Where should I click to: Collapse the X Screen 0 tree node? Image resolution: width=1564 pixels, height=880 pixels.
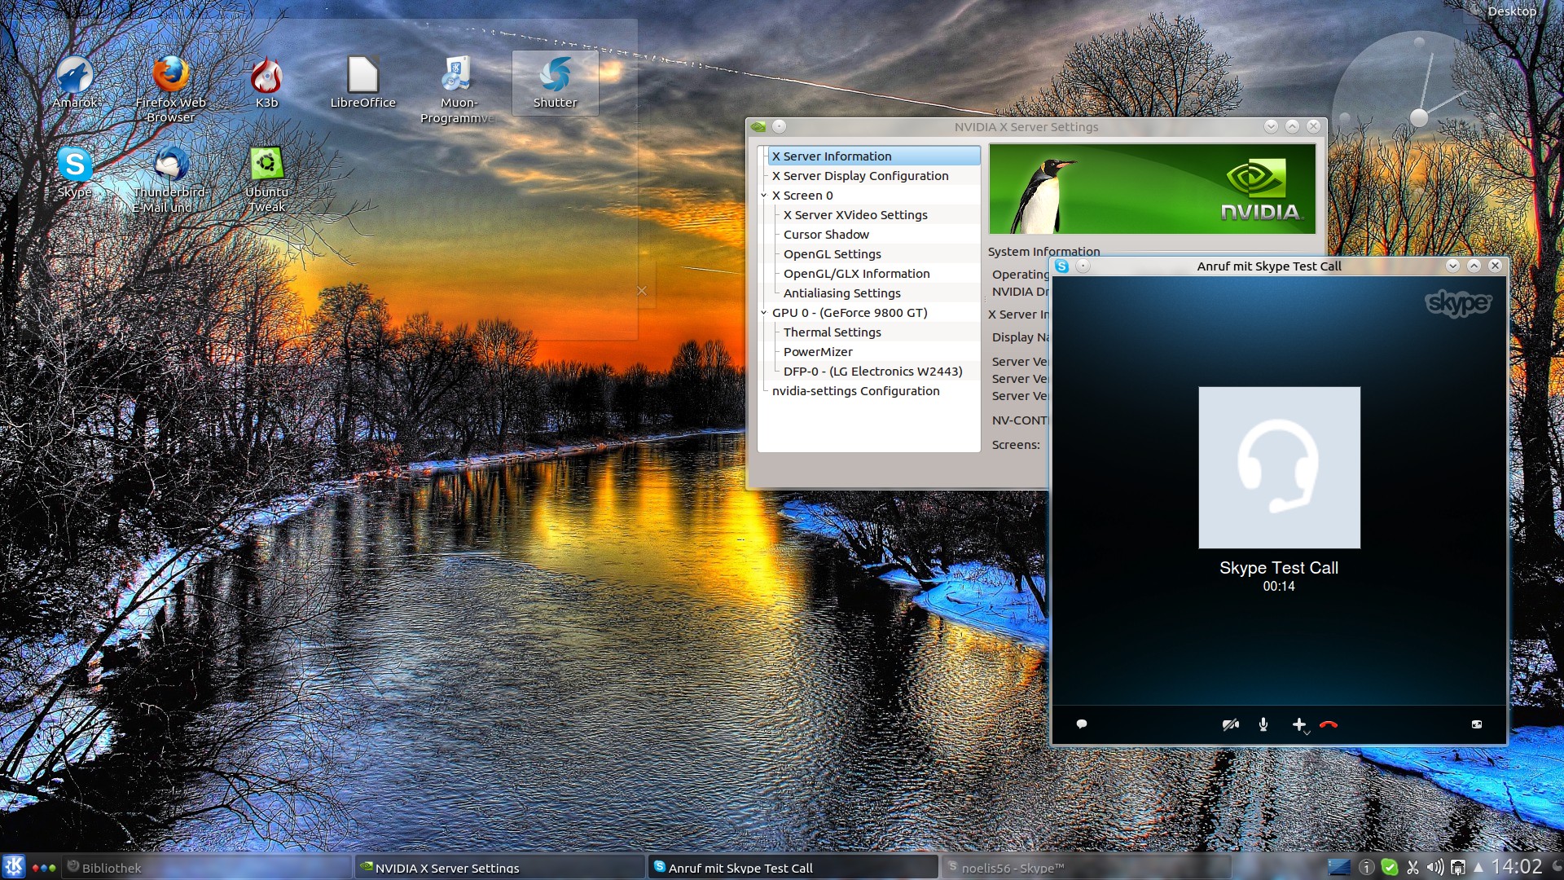[x=764, y=196]
